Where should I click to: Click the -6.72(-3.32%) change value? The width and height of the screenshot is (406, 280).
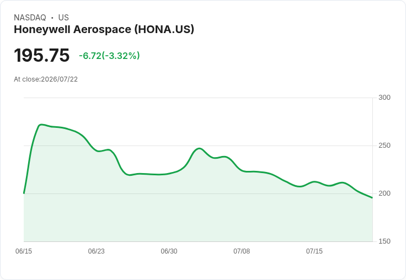pos(109,56)
